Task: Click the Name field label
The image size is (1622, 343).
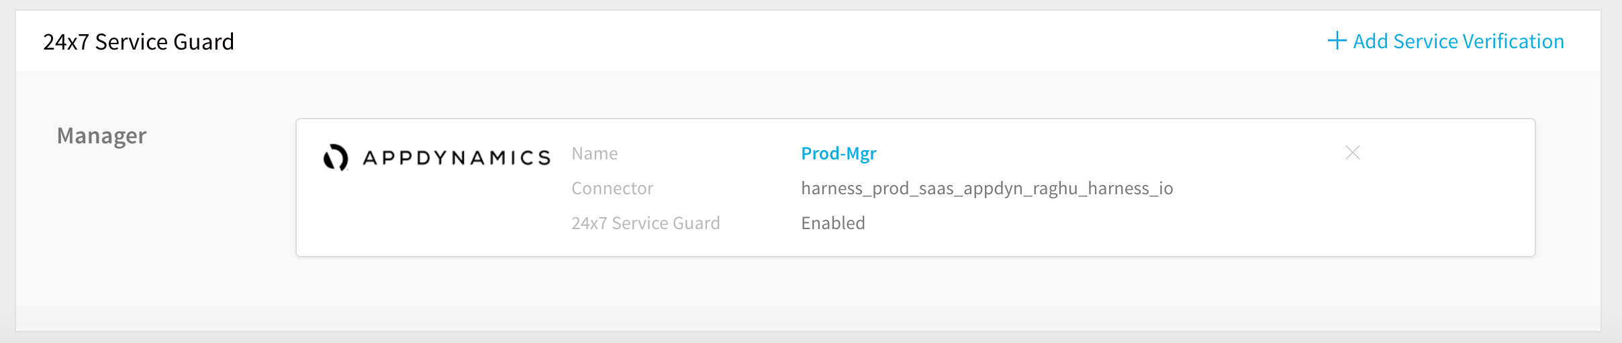Action: pos(594,153)
